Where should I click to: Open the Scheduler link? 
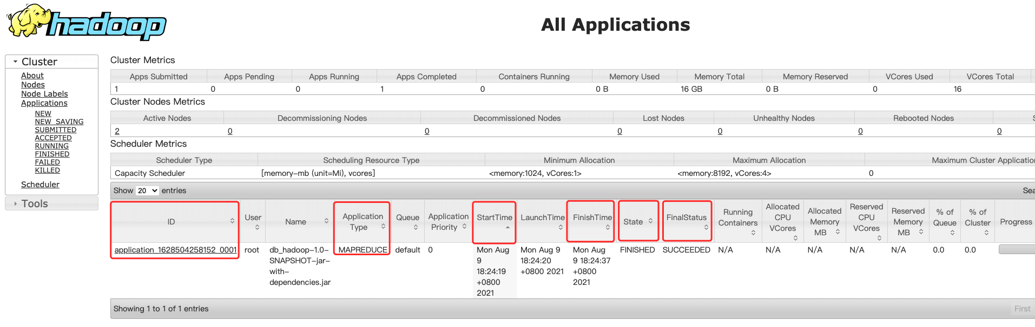(x=40, y=185)
